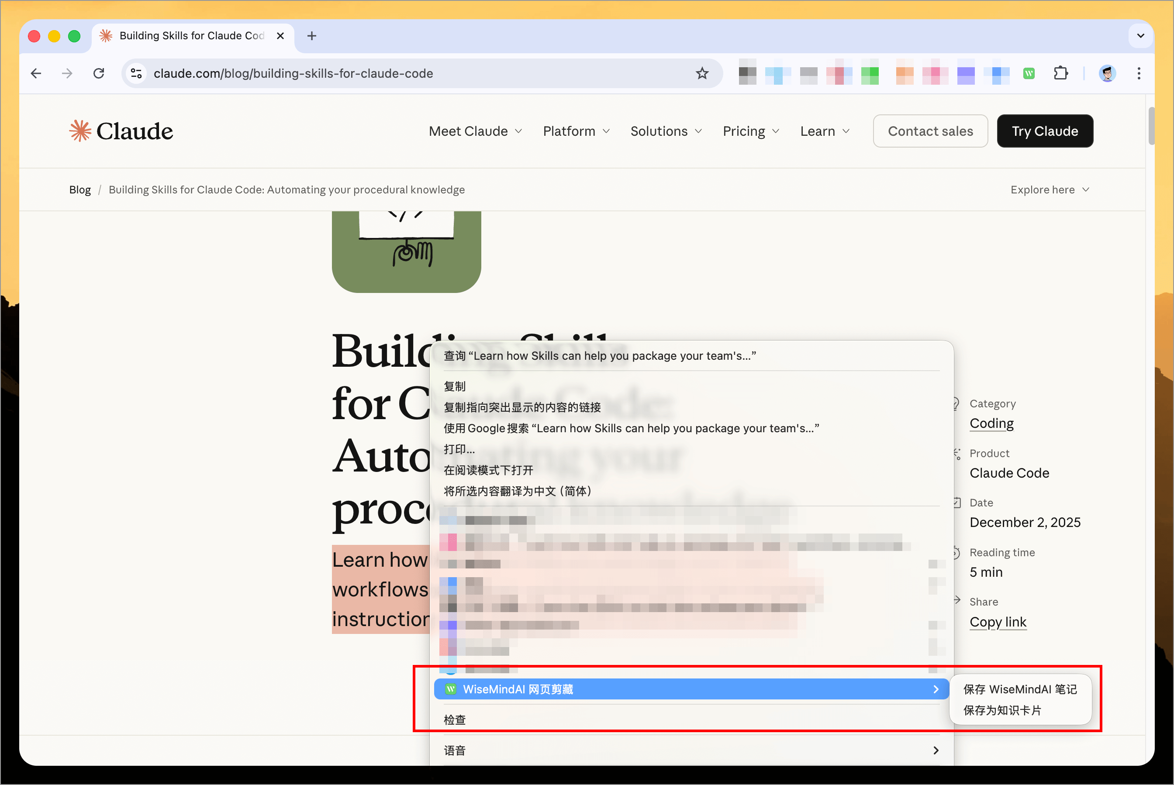Expand the Meet Claude menu
This screenshot has width=1174, height=785.
(475, 131)
